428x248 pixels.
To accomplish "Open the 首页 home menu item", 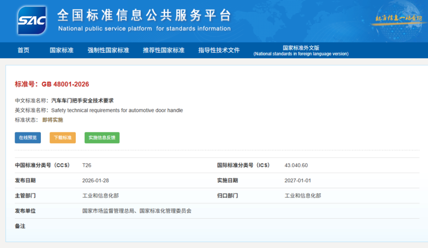I will tap(23, 50).
